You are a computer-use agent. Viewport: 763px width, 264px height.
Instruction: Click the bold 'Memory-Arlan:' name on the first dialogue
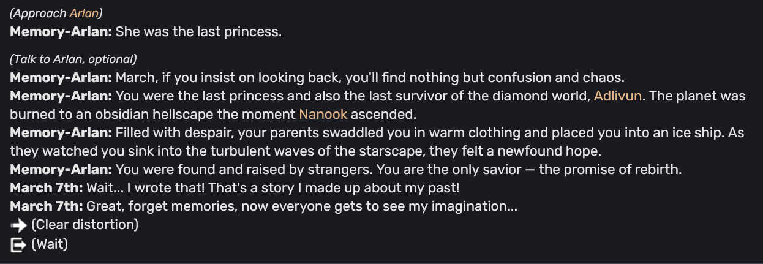(x=61, y=31)
